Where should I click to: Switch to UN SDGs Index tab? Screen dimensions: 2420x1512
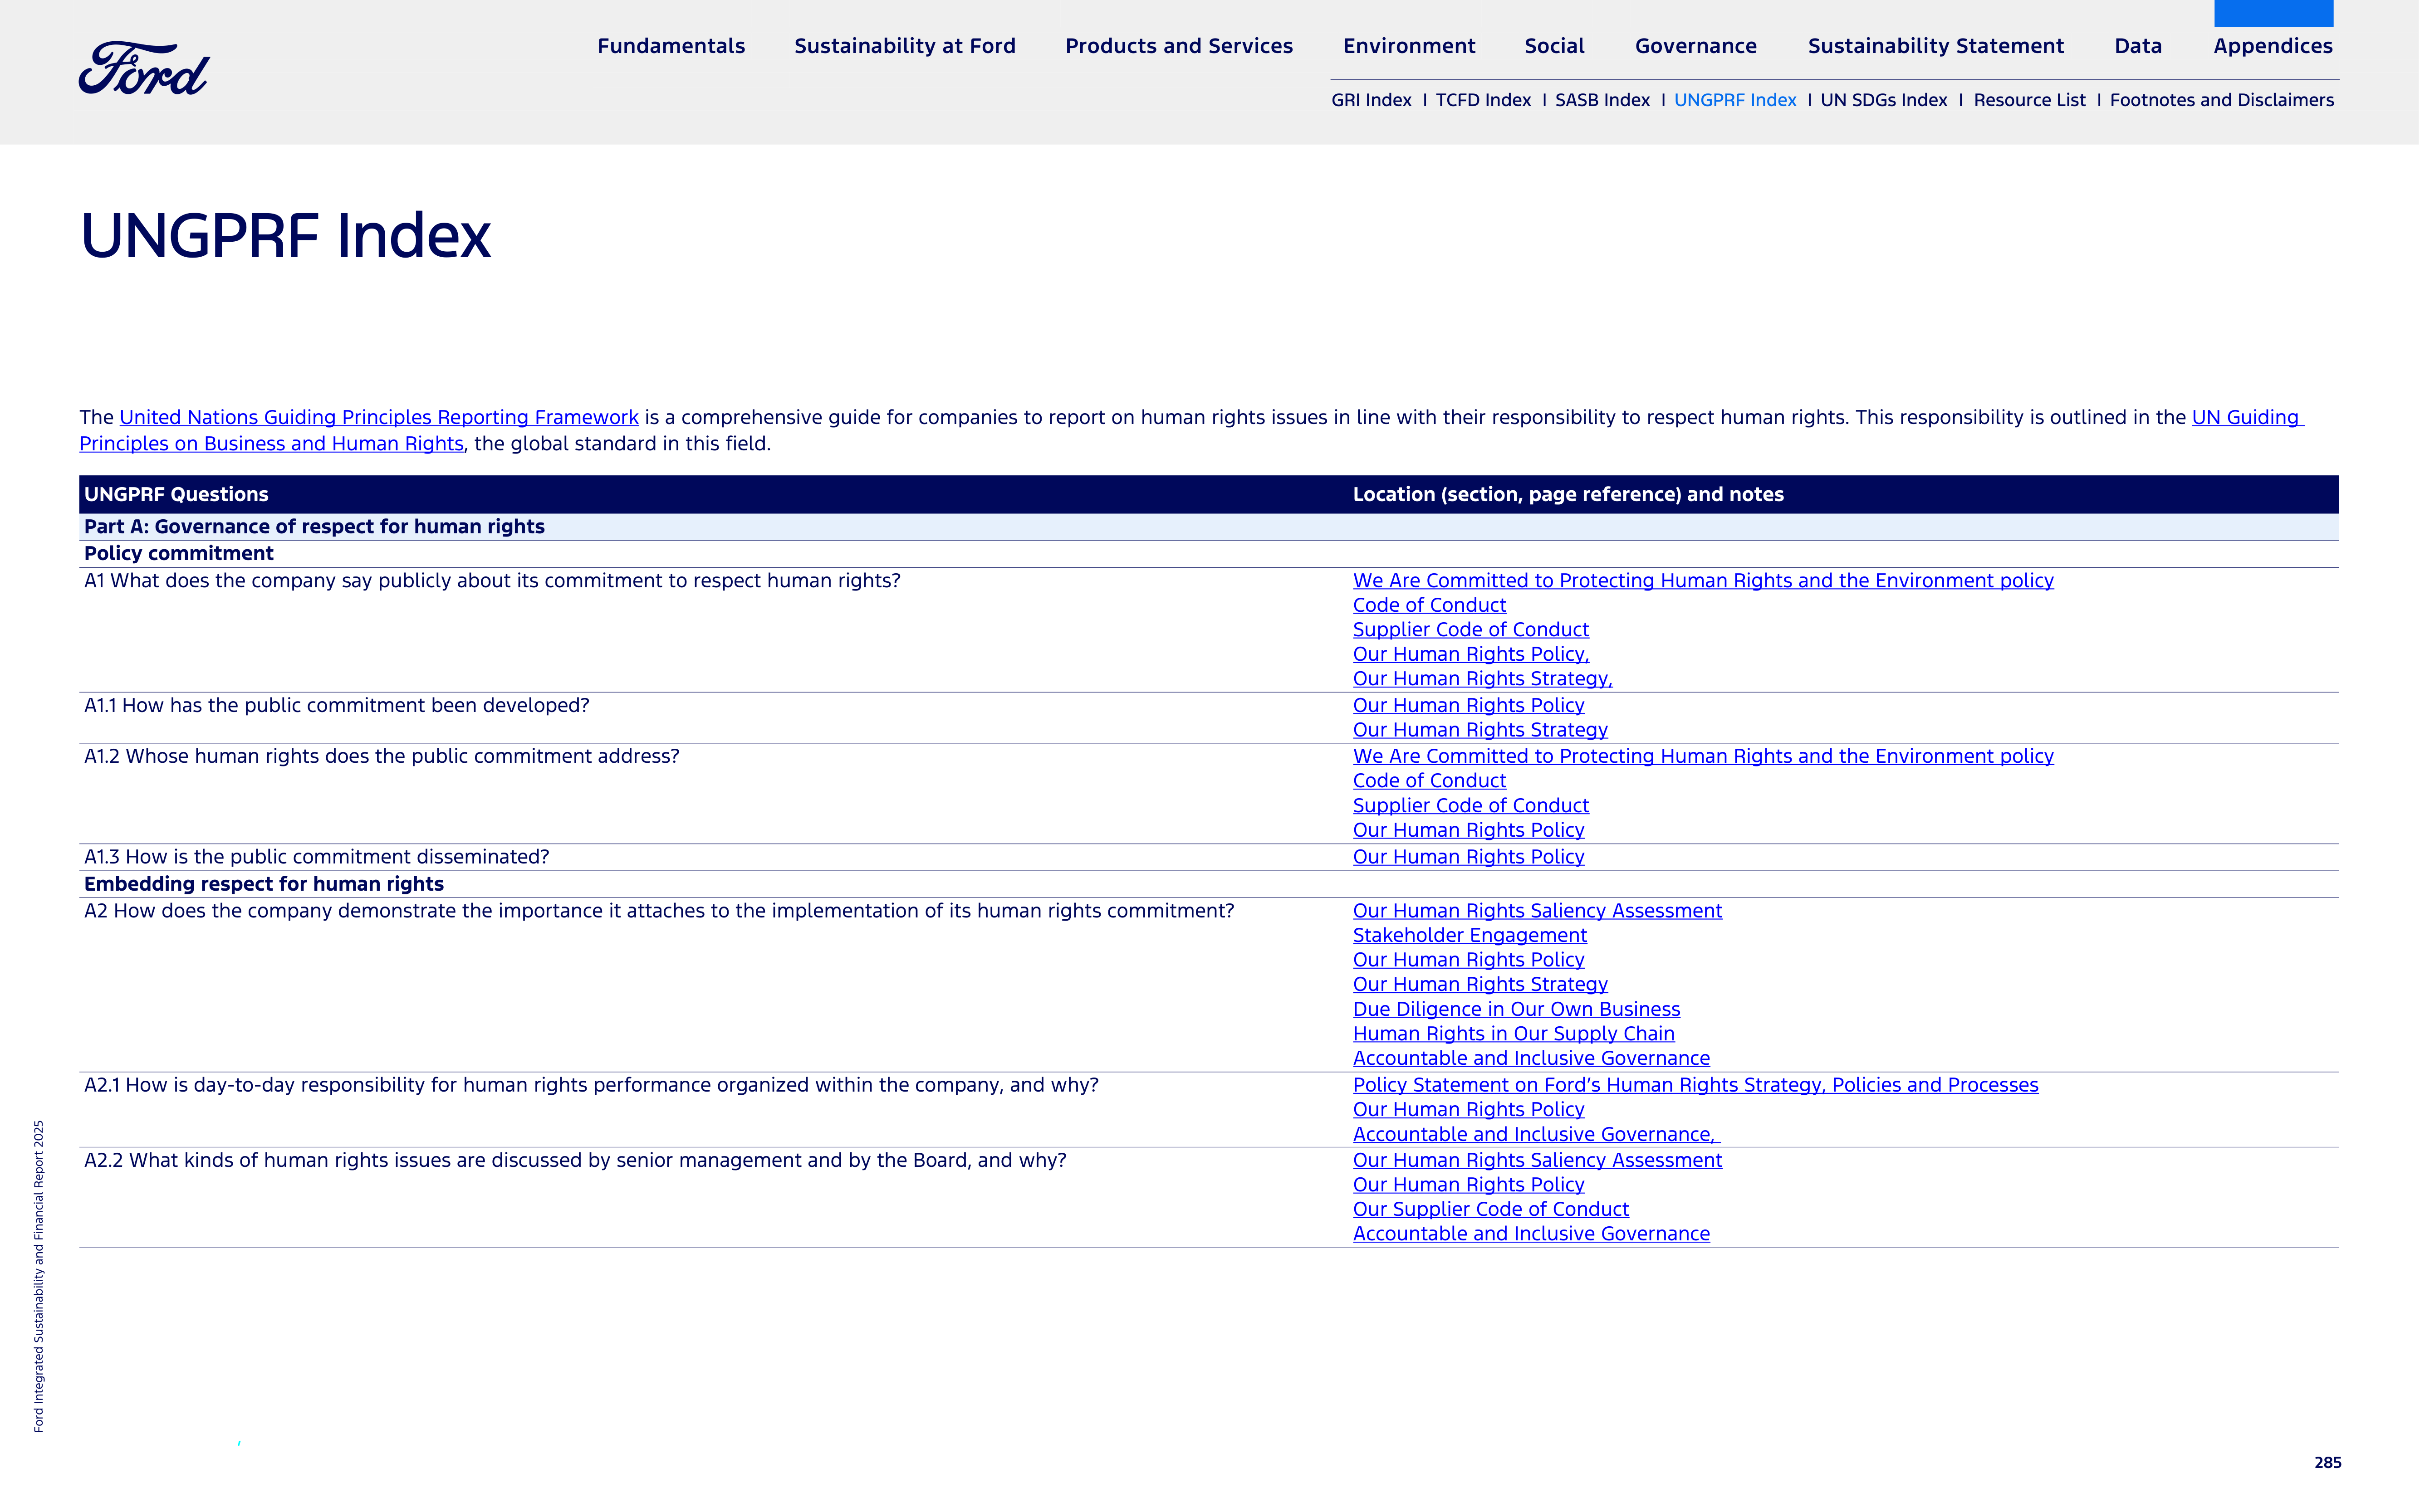pyautogui.click(x=1883, y=100)
